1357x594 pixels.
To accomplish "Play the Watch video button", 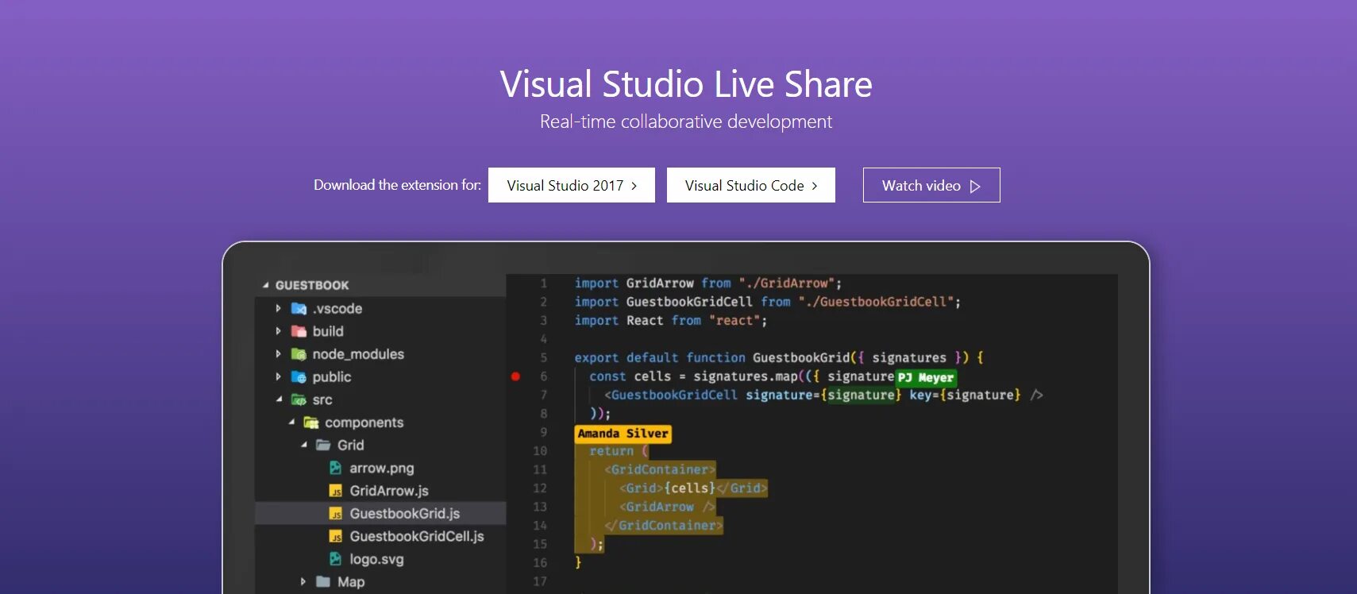I will click(x=931, y=185).
